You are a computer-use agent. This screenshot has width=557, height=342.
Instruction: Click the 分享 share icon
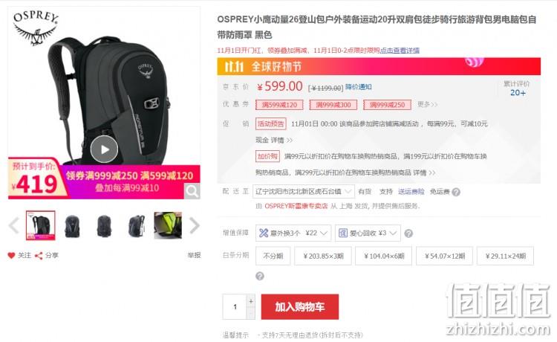39,255
